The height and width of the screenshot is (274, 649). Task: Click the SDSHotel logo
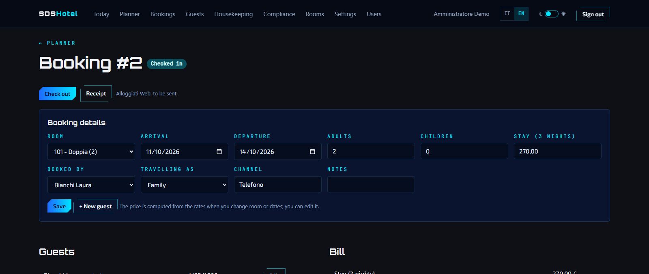tap(58, 14)
